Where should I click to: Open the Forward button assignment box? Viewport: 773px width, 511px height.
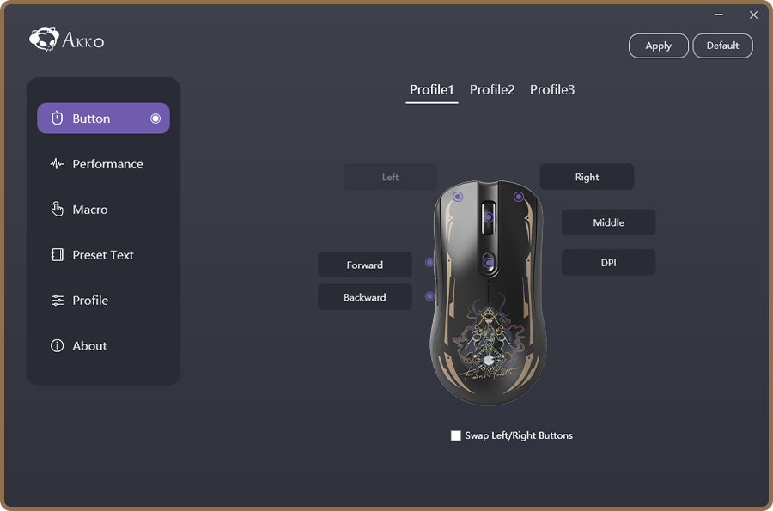[365, 265]
